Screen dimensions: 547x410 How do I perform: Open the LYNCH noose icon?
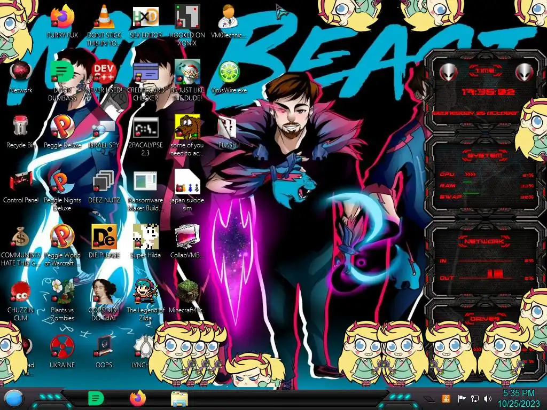coord(142,346)
